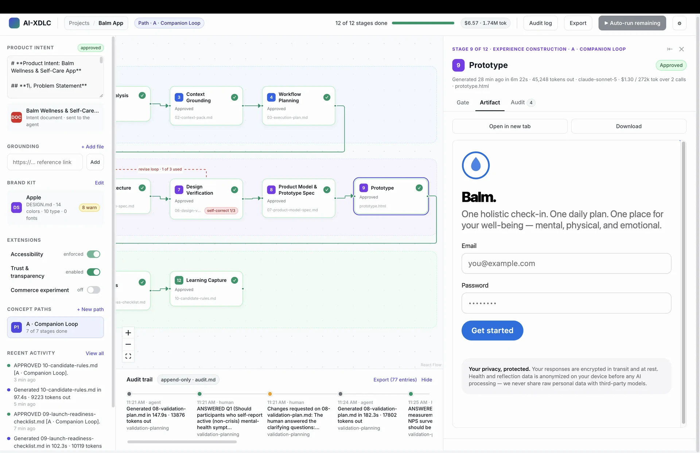Open the Projects breadcrumb
Screen dimensions: 700x453
(79, 23)
